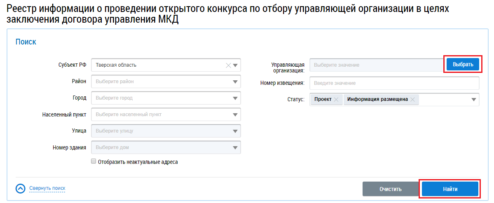
Task: Click the Поиск section heading
Action: 26,42
